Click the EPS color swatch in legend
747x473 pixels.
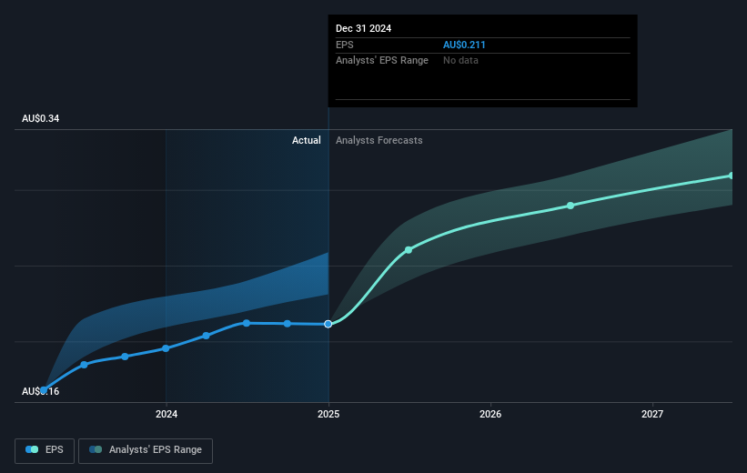click(32, 449)
